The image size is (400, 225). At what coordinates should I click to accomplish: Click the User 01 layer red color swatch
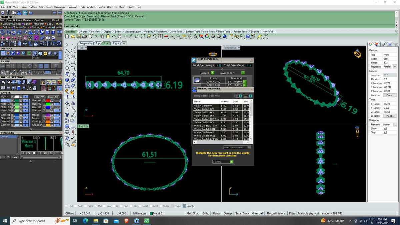coord(48,101)
